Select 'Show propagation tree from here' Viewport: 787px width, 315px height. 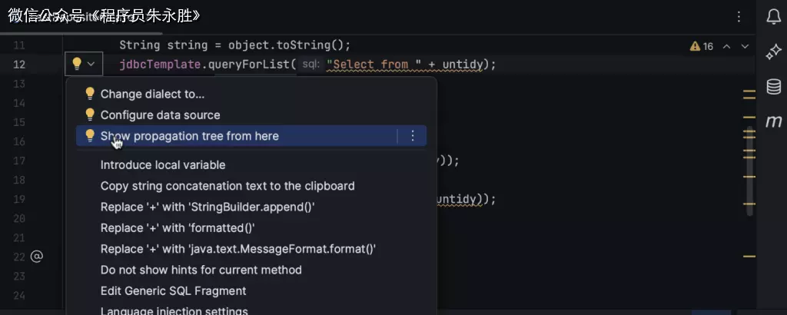(x=189, y=136)
